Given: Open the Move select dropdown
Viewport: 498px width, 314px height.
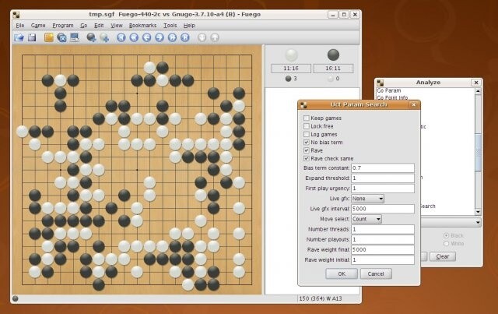Looking at the screenshot, I should click(366, 219).
